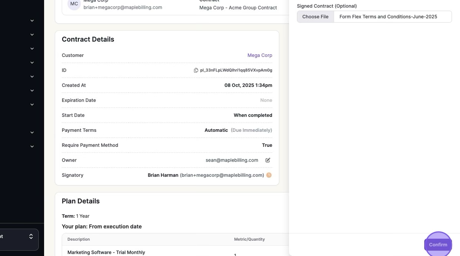Click the MC avatar for Mega Corp
The height and width of the screenshot is (256, 460).
coord(74,4)
